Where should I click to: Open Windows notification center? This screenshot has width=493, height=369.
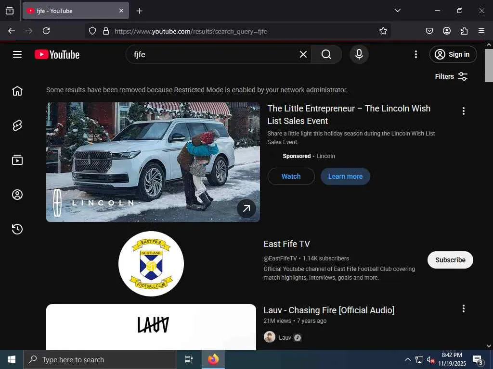[478, 359]
